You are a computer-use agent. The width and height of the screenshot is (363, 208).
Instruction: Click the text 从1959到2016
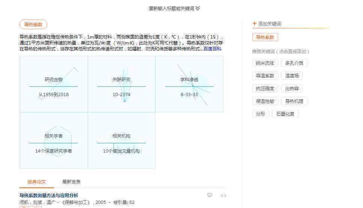pos(53,95)
